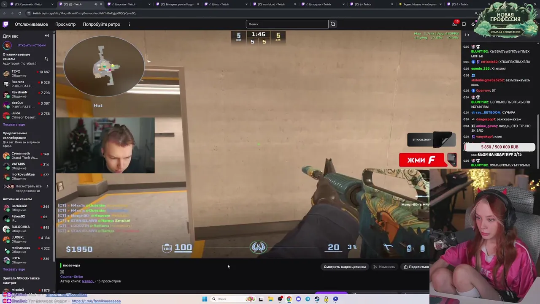
Task: Show more followed channels 'Показать еще'
Action: [x=14, y=125]
